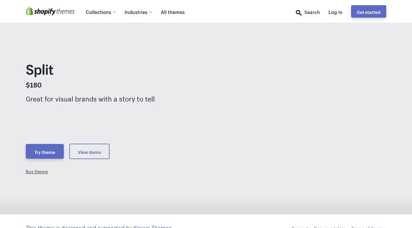
Task: Click the Log in link
Action: (335, 12)
